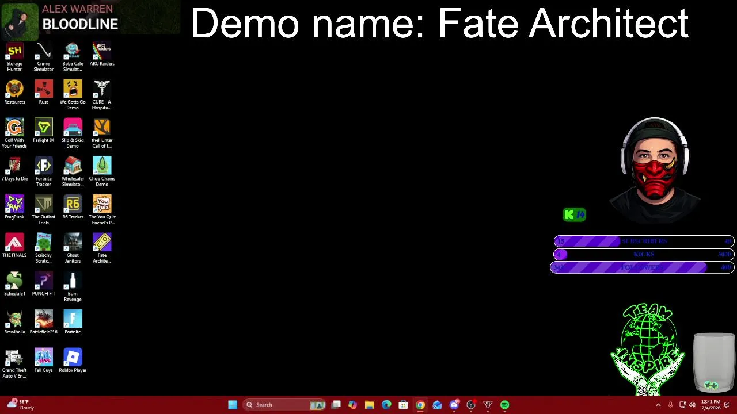This screenshot has width=737, height=414.
Task: Select the We Gotta Go Demo icon
Action: [x=73, y=95]
